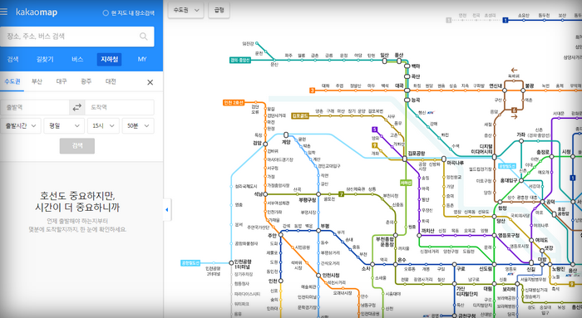The image size is (582, 318).
Task: Select the 부평구청 station marker
Action: (x=318, y=194)
